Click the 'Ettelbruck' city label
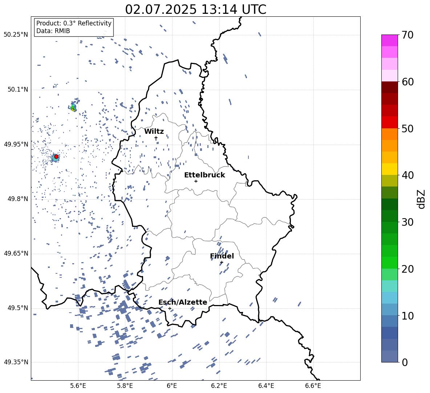The height and width of the screenshot is (393, 430). point(204,175)
